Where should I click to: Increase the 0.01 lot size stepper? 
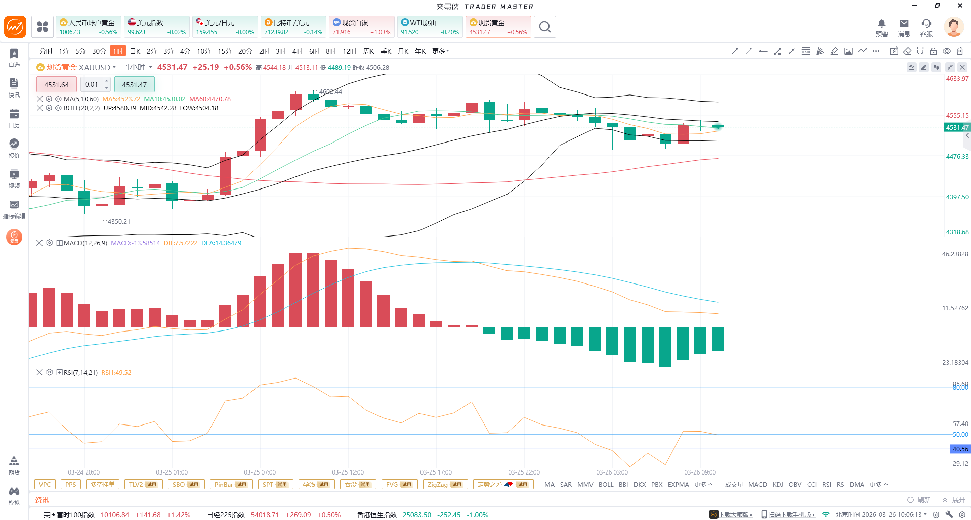(x=107, y=81)
